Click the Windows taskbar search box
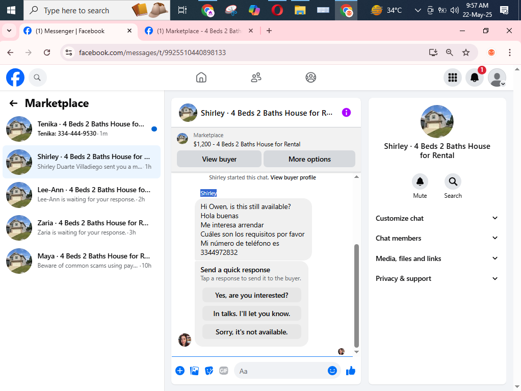Screen dimensions: 521x391 (97, 10)
